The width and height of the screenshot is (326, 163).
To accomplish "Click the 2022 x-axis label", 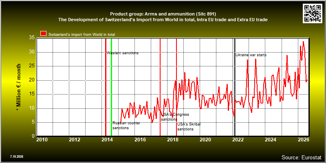I will 238,139.
